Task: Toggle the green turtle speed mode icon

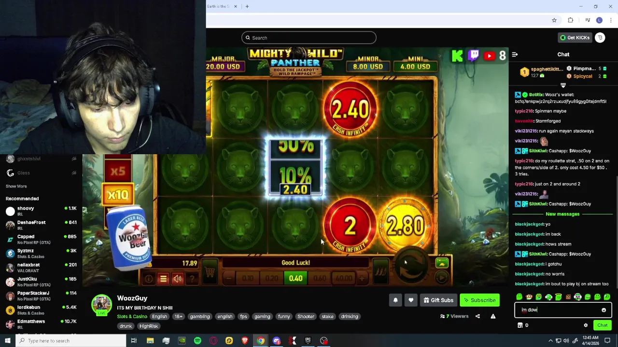Action: (x=442, y=263)
